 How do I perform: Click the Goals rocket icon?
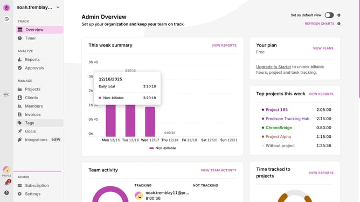click(20, 131)
